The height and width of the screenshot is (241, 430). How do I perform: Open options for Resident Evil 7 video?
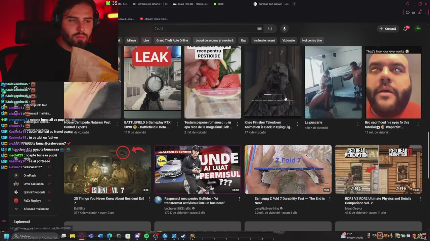(x=149, y=199)
